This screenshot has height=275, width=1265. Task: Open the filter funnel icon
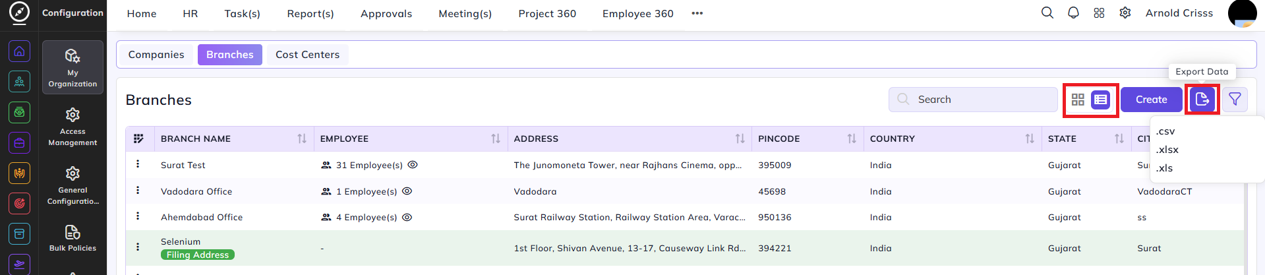(1235, 100)
